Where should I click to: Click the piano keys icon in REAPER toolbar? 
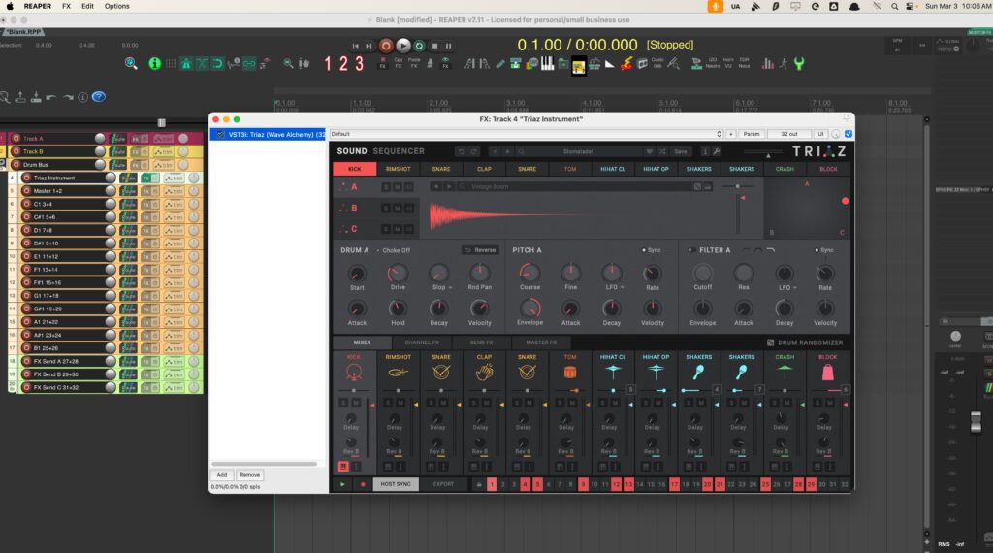click(547, 63)
